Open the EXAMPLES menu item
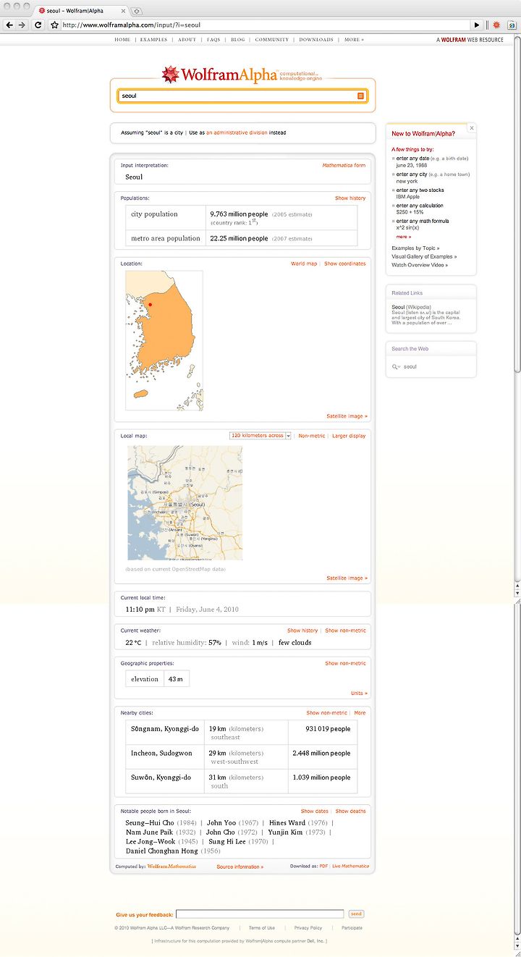Image resolution: width=521 pixels, height=957 pixels. 153,40
